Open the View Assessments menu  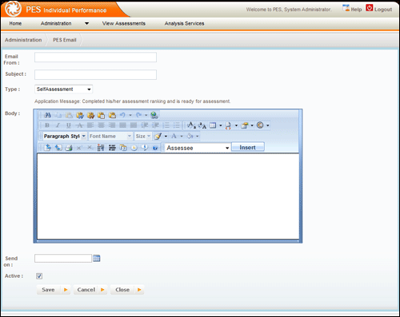click(124, 23)
